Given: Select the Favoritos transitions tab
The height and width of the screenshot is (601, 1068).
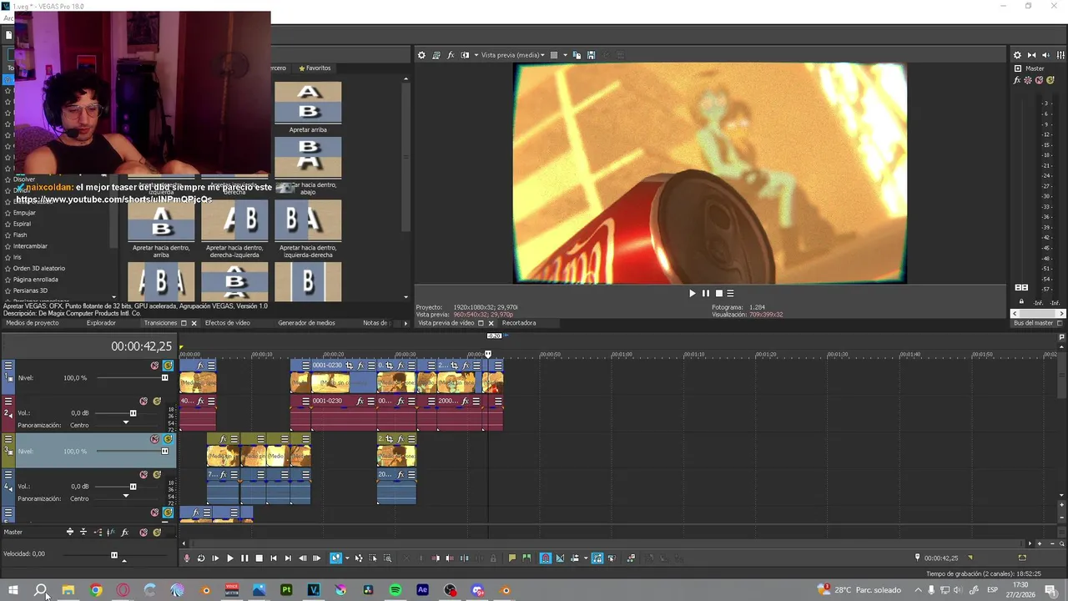Looking at the screenshot, I should (315, 68).
